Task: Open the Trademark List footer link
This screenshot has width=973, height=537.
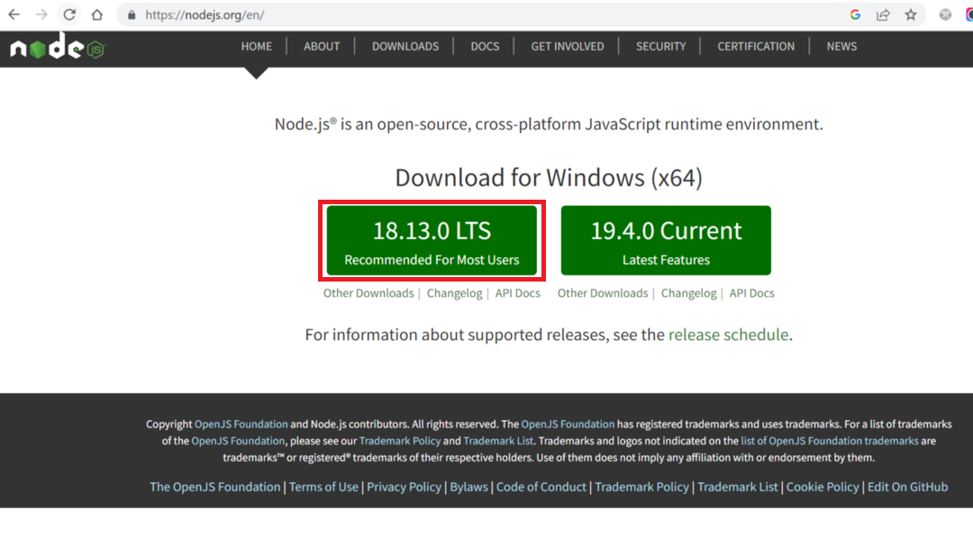Action: click(737, 488)
